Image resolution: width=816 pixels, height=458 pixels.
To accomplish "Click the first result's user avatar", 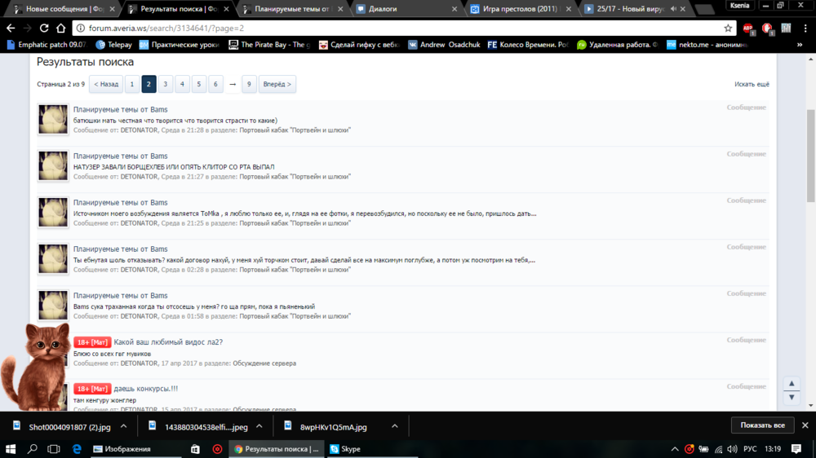I will pyautogui.click(x=53, y=120).
